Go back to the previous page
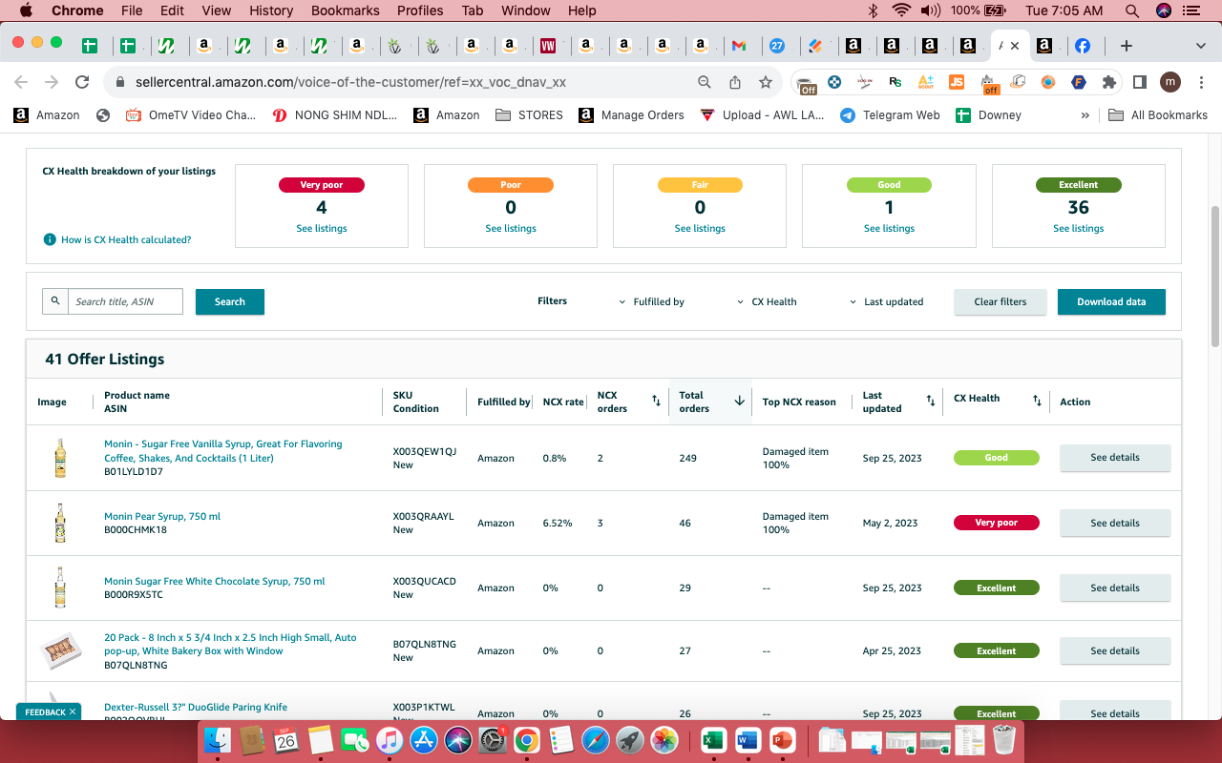 (x=21, y=82)
